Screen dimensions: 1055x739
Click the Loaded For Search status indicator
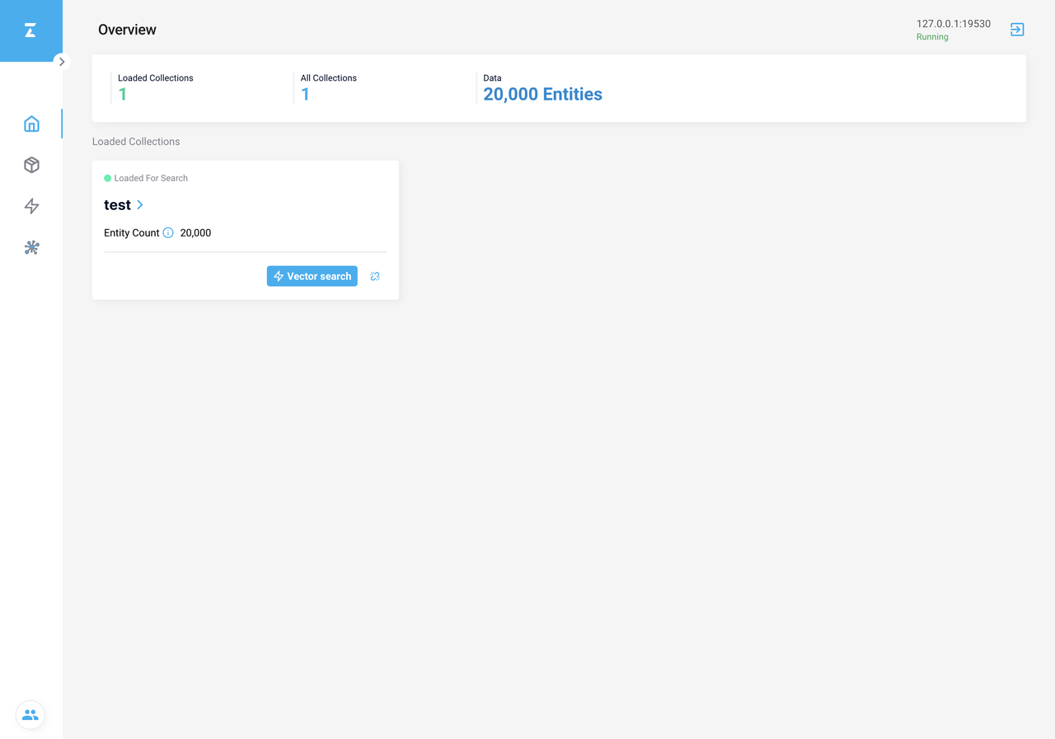point(146,178)
